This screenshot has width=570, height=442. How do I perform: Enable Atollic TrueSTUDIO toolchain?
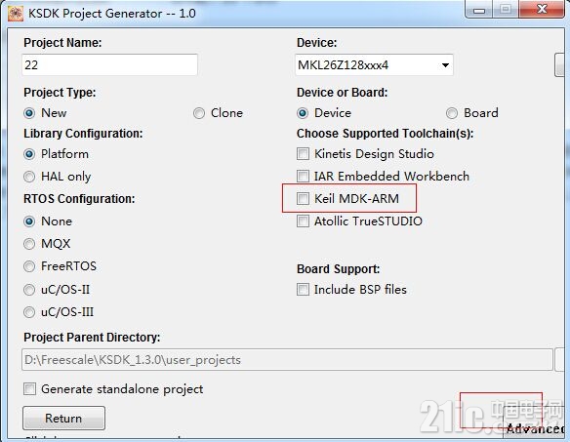pos(303,221)
